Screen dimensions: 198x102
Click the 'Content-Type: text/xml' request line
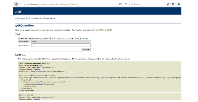click(x=37, y=67)
